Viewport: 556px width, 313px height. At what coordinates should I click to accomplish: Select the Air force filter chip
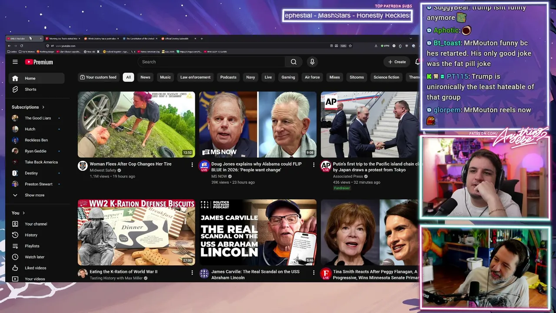[312, 77]
